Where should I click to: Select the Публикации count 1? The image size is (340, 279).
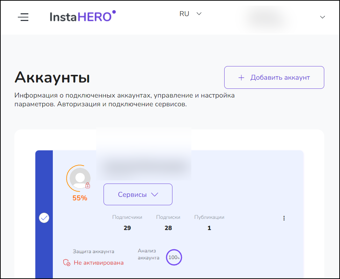pyautogui.click(x=209, y=228)
